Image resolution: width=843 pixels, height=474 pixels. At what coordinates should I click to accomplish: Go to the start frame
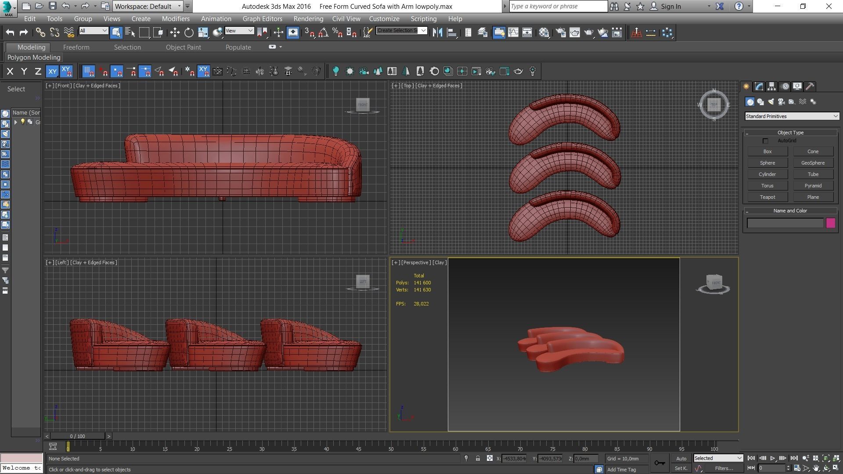[x=751, y=458]
